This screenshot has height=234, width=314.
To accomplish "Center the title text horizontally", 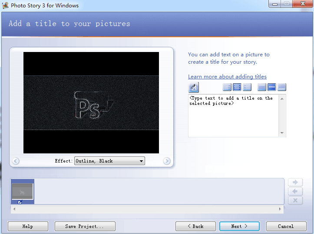I will pyautogui.click(x=237, y=87).
